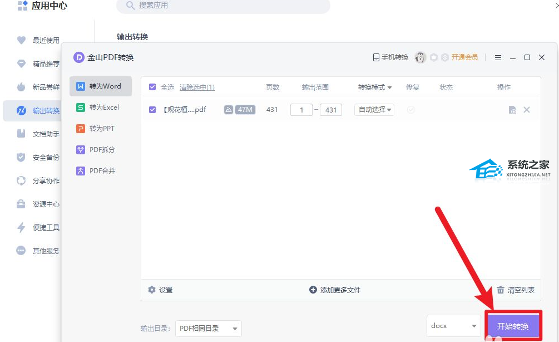Click the 47M file size badge
The height and width of the screenshot is (342, 559).
click(x=245, y=110)
